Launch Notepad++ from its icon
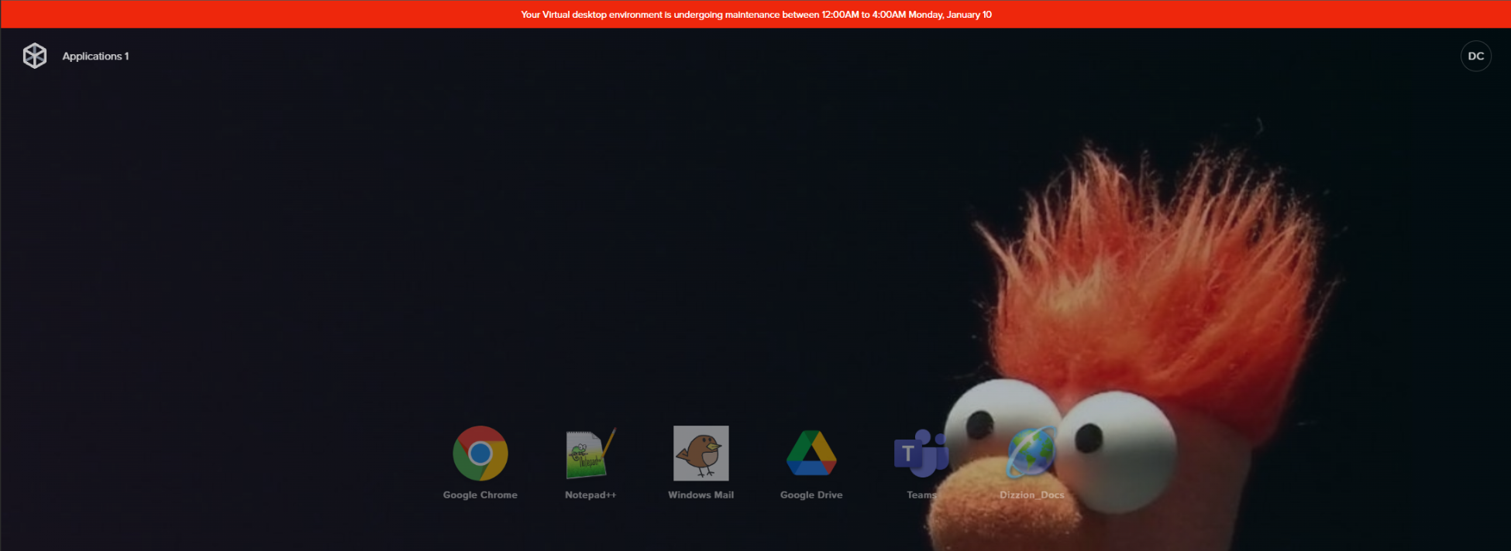The image size is (1511, 551). click(590, 453)
